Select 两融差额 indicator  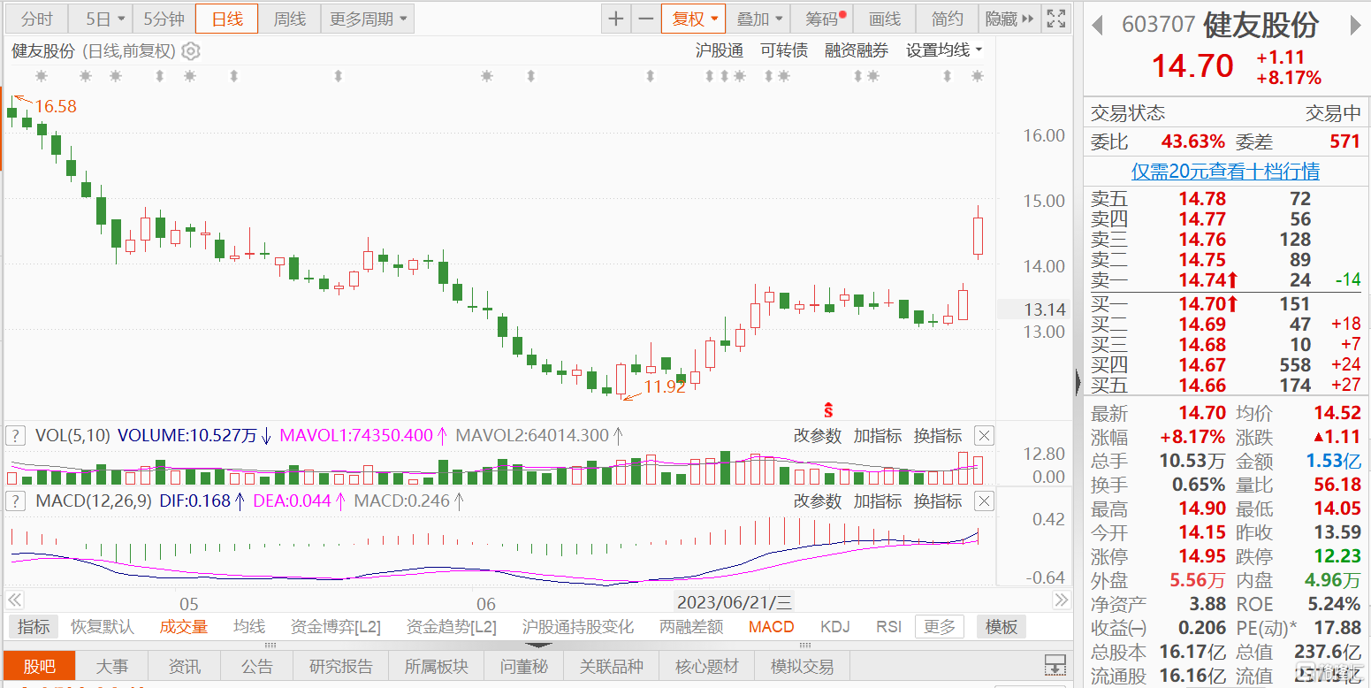pos(691,627)
